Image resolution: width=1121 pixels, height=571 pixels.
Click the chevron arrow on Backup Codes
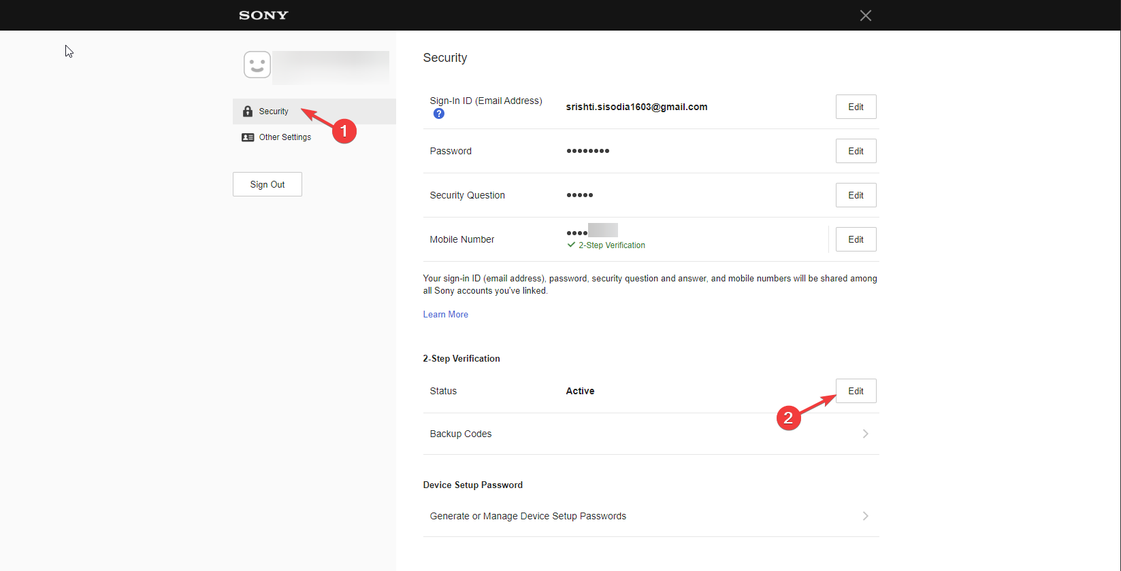tap(865, 434)
